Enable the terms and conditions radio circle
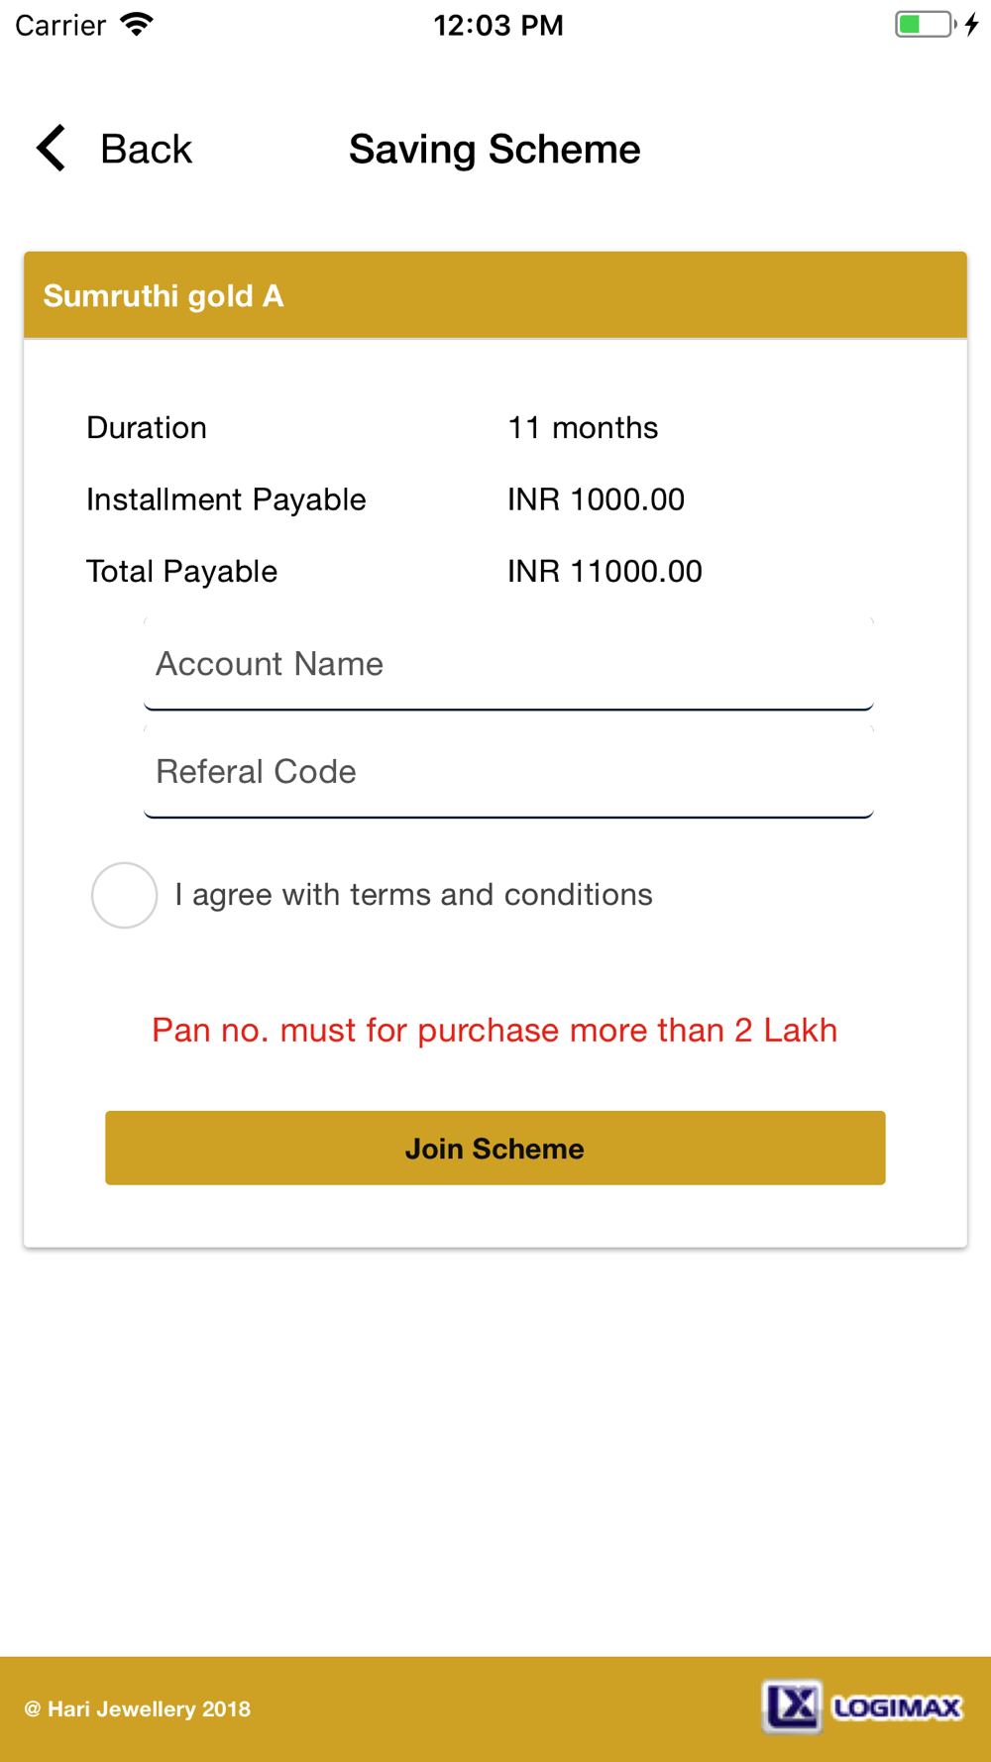Viewport: 991px width, 1762px height. pos(125,895)
